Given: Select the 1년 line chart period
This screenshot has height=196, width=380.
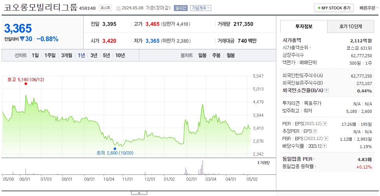Looking at the screenshot, I should pyautogui.click(x=81, y=55).
